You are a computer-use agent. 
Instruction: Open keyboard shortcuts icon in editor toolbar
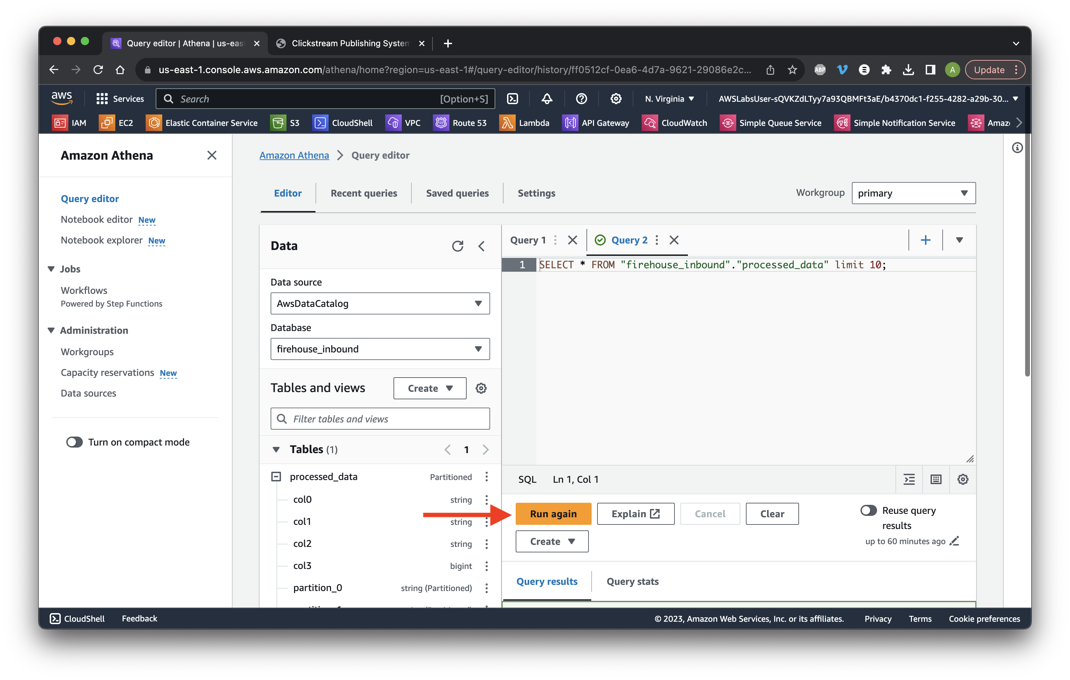(x=936, y=479)
